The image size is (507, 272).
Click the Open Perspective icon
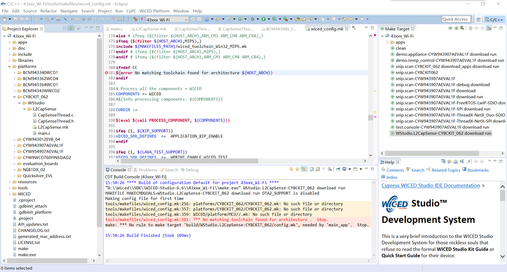pyautogui.click(x=478, y=19)
